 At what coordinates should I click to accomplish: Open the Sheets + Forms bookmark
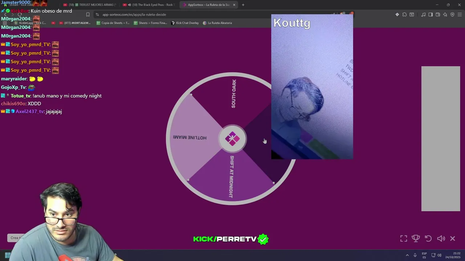150,23
